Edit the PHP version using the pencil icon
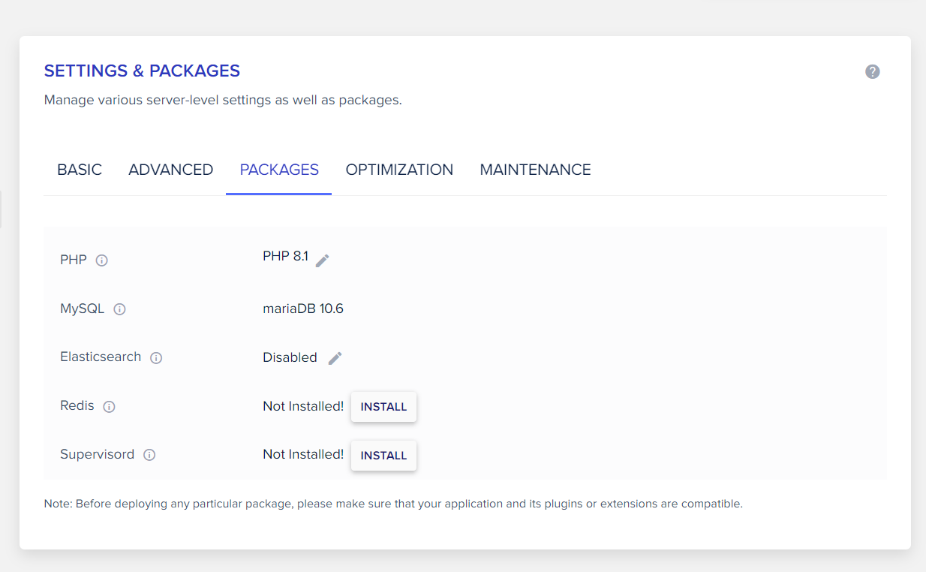Image resolution: width=926 pixels, height=572 pixels. tap(323, 260)
